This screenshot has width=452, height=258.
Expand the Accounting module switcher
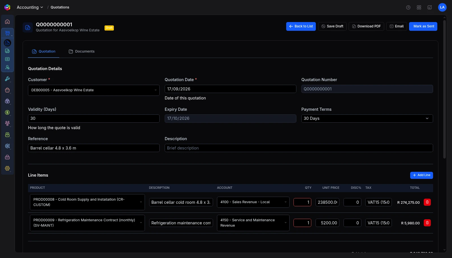(x=30, y=7)
